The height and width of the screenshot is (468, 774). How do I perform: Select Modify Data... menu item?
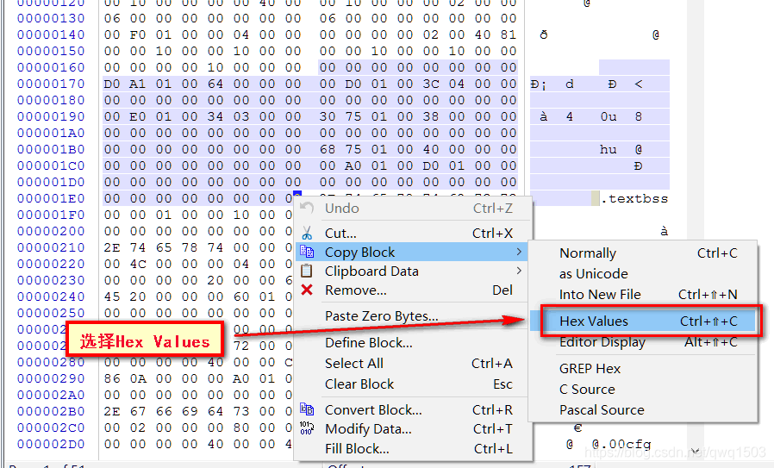point(413,429)
